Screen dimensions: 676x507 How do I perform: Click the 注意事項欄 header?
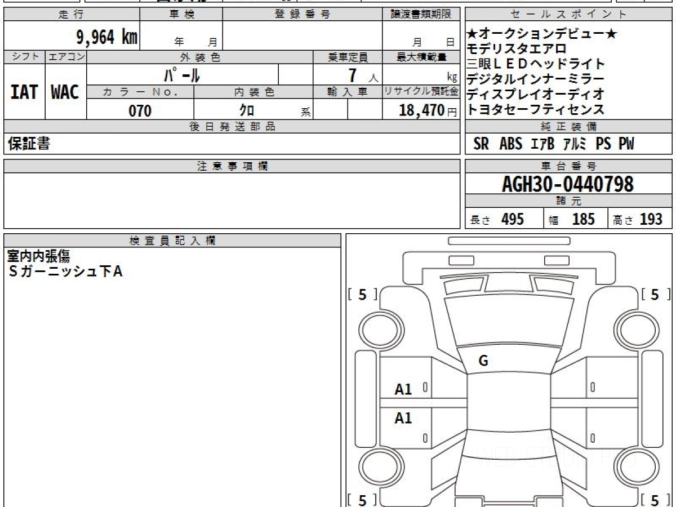tap(232, 166)
